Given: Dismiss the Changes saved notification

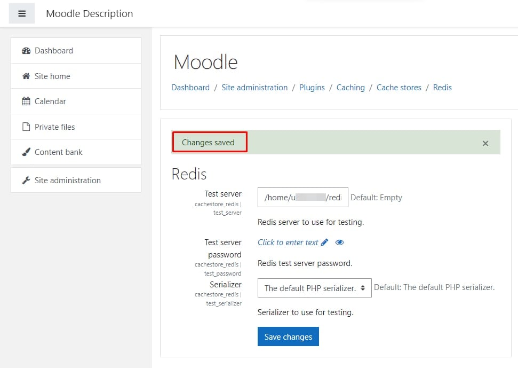Looking at the screenshot, I should 485,144.
